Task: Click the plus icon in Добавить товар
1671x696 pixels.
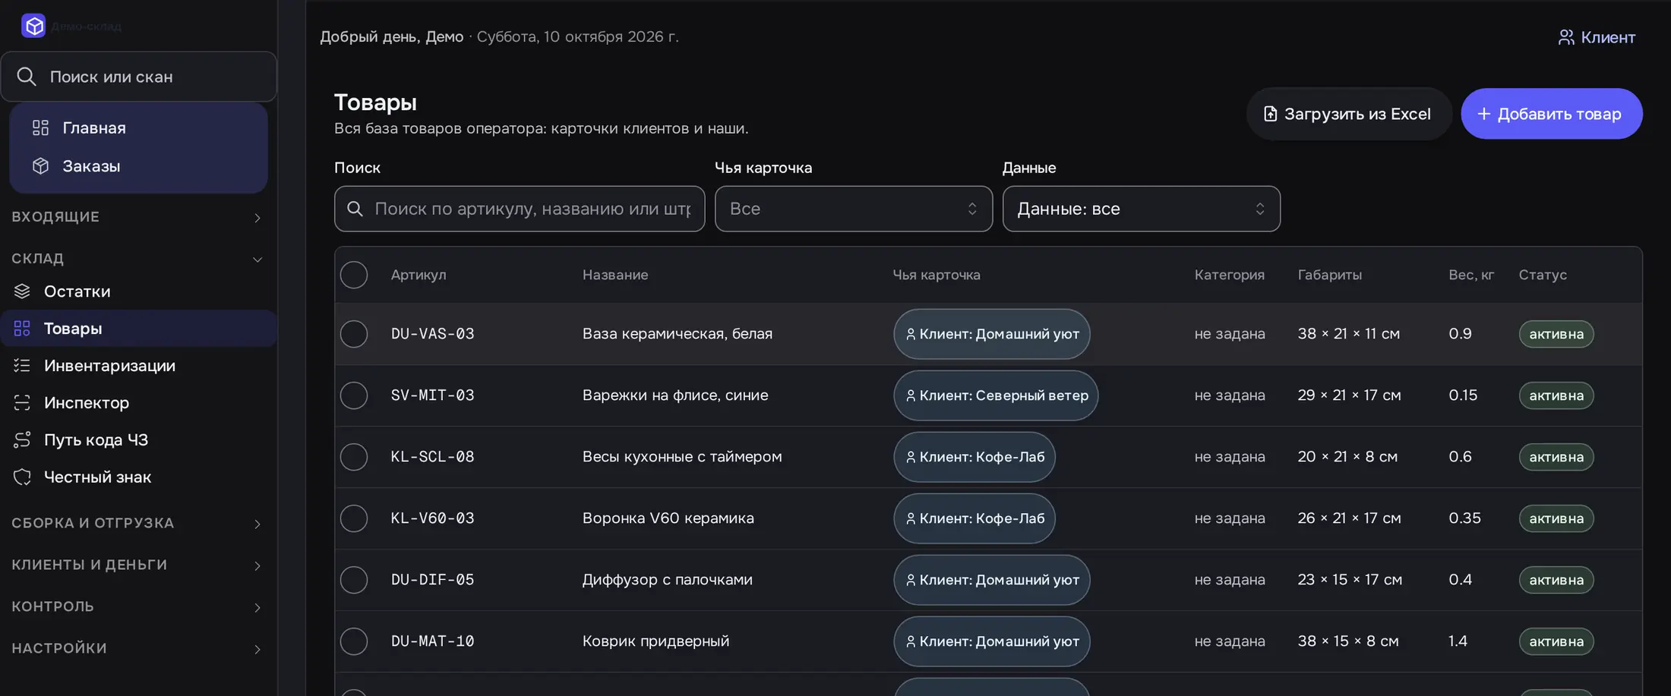Action: 1483,114
